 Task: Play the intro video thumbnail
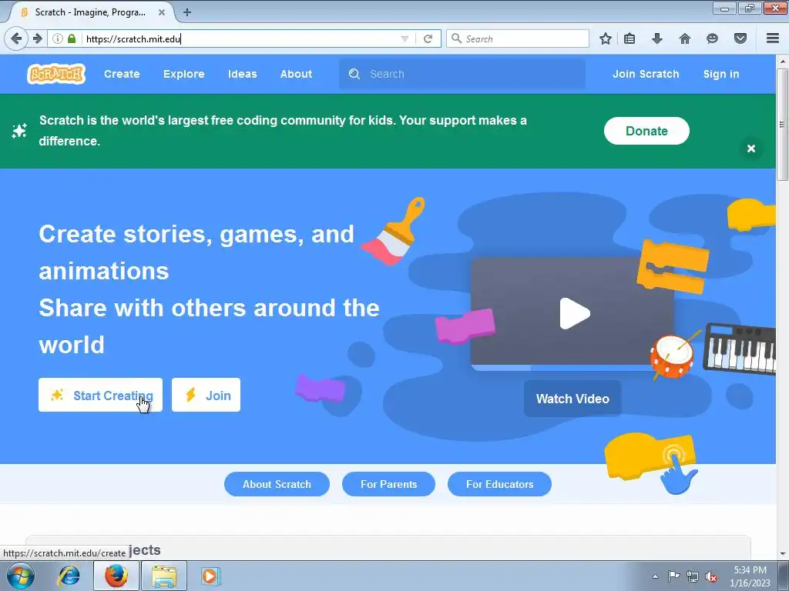coord(575,314)
